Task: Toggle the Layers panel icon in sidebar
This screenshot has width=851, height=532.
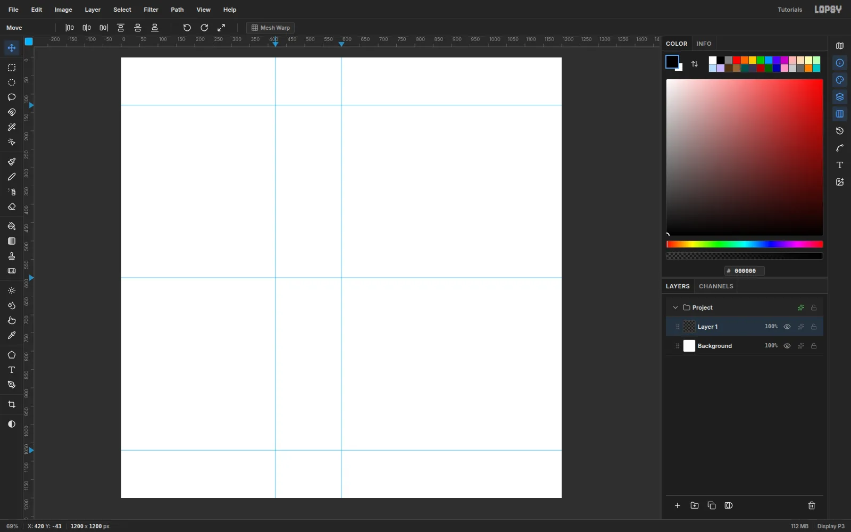Action: pos(840,97)
